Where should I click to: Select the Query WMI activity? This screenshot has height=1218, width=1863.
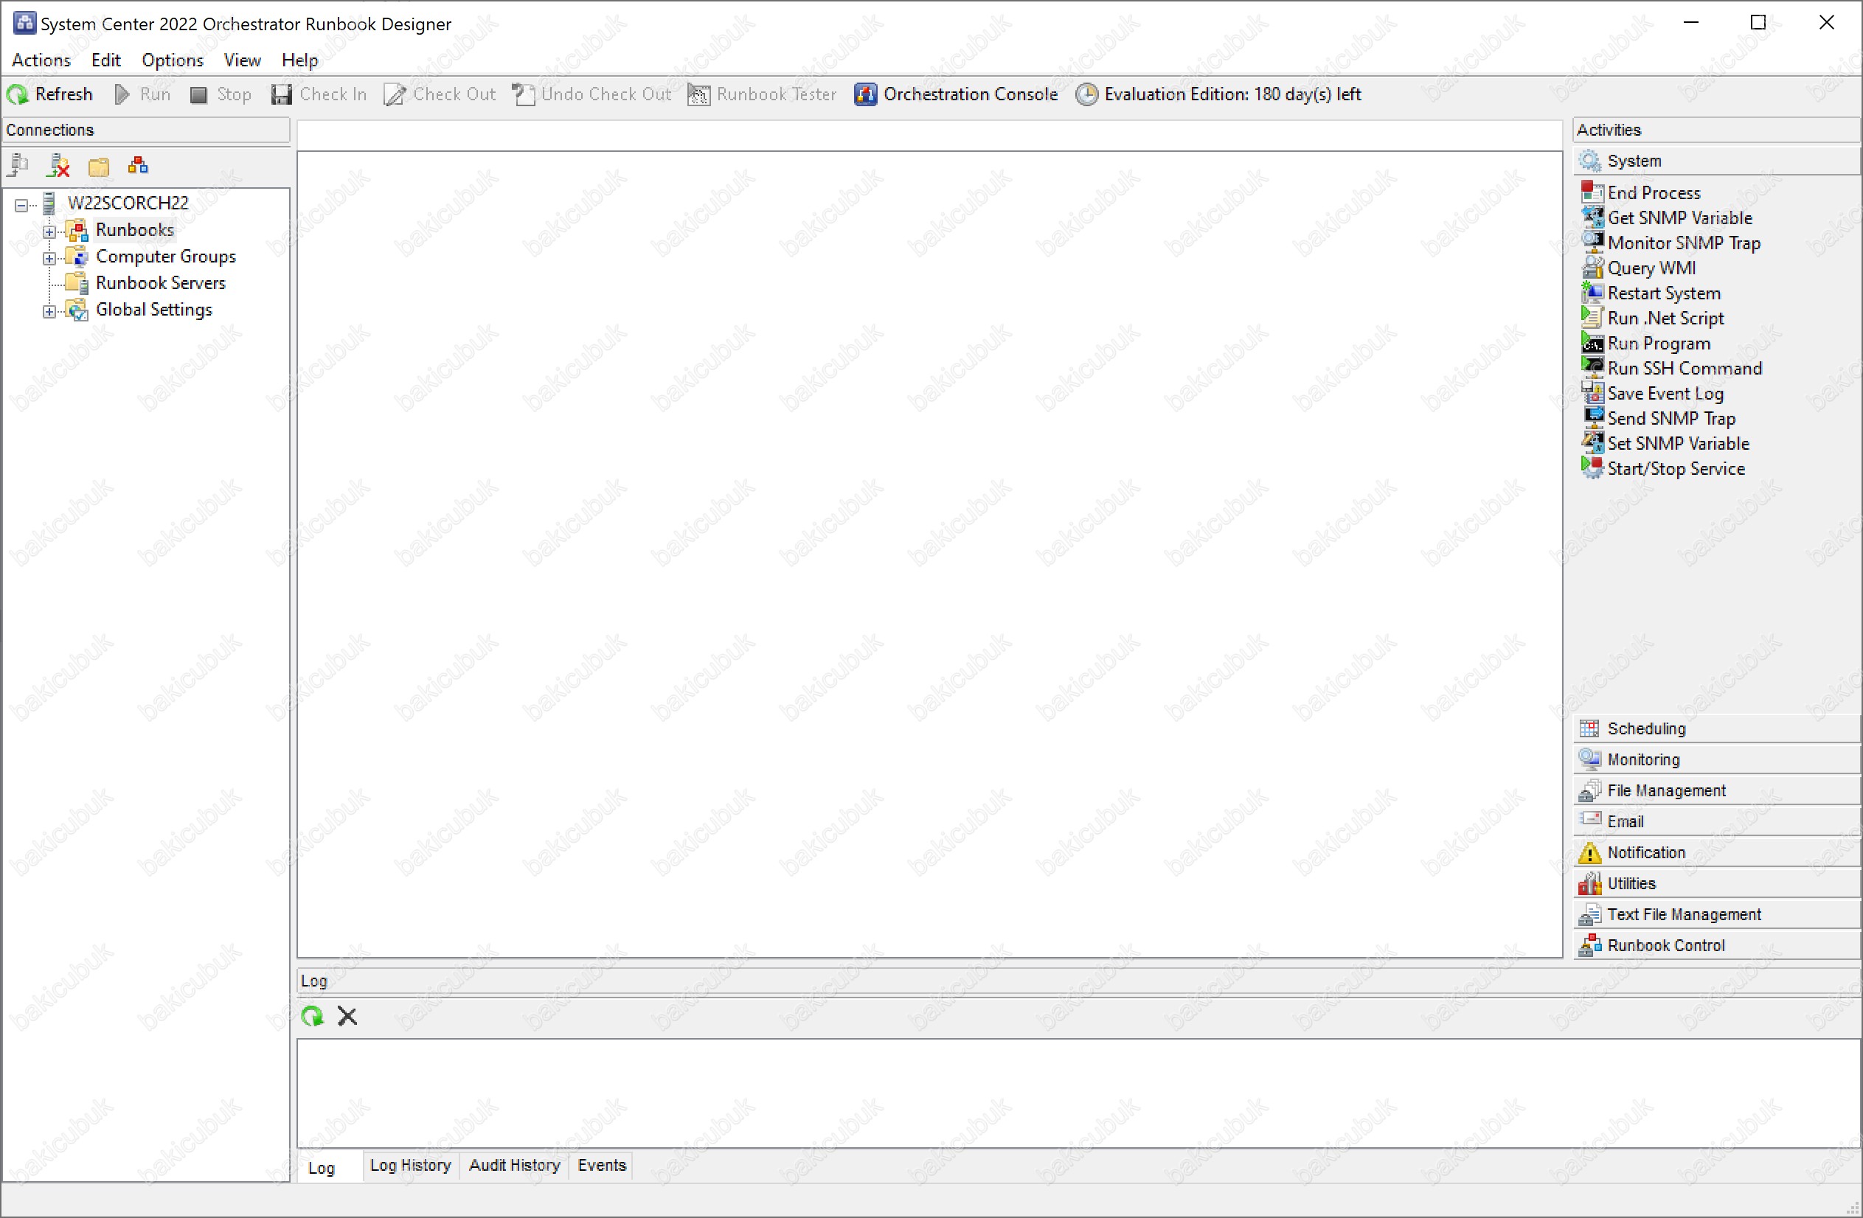point(1651,268)
